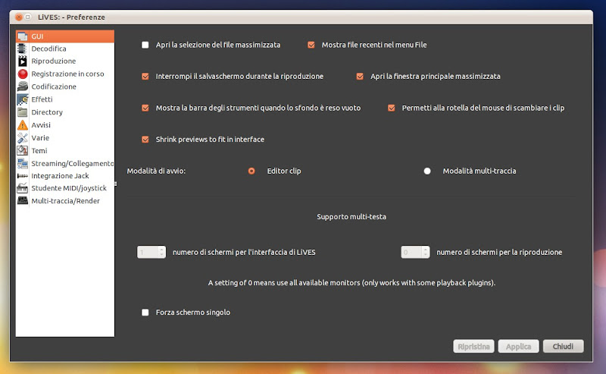Toggle Interrompi il salvaschermo durante la riproduzione
Viewport: 606px width, 374px height.
(145, 77)
